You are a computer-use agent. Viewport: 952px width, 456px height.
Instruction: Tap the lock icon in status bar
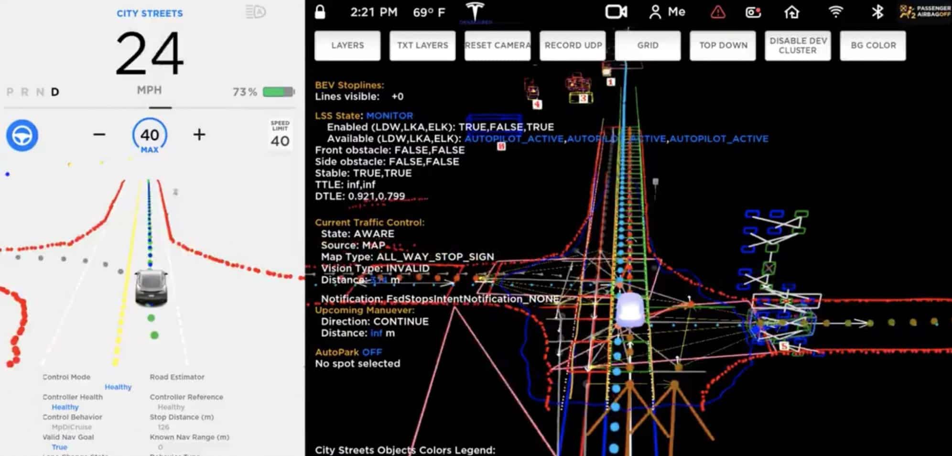point(320,12)
